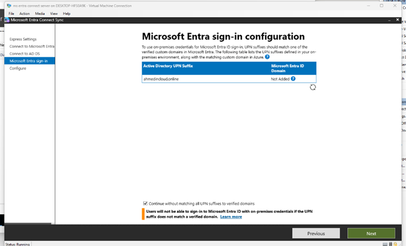
Task: Open the File menu
Action: [x=11, y=13]
